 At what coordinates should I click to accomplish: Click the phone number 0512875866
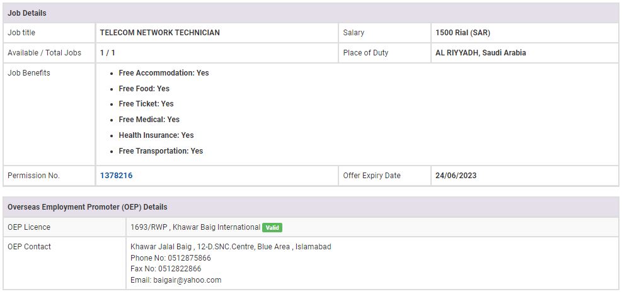click(x=190, y=258)
